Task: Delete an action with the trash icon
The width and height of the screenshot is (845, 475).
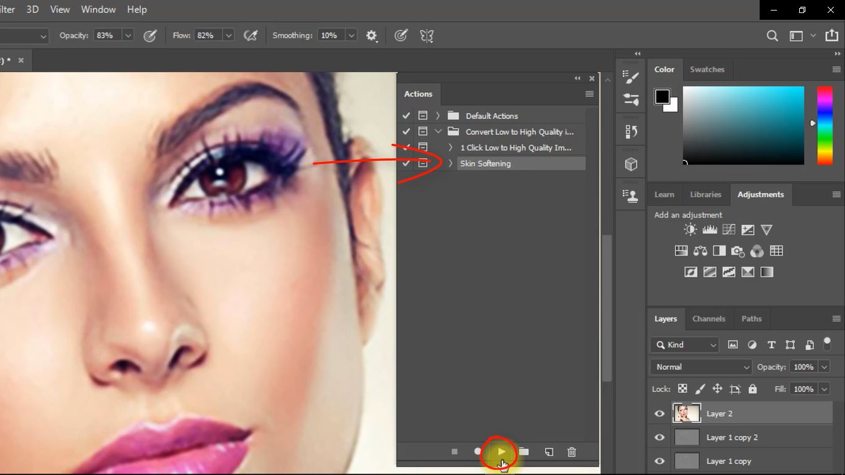Action: pyautogui.click(x=571, y=451)
